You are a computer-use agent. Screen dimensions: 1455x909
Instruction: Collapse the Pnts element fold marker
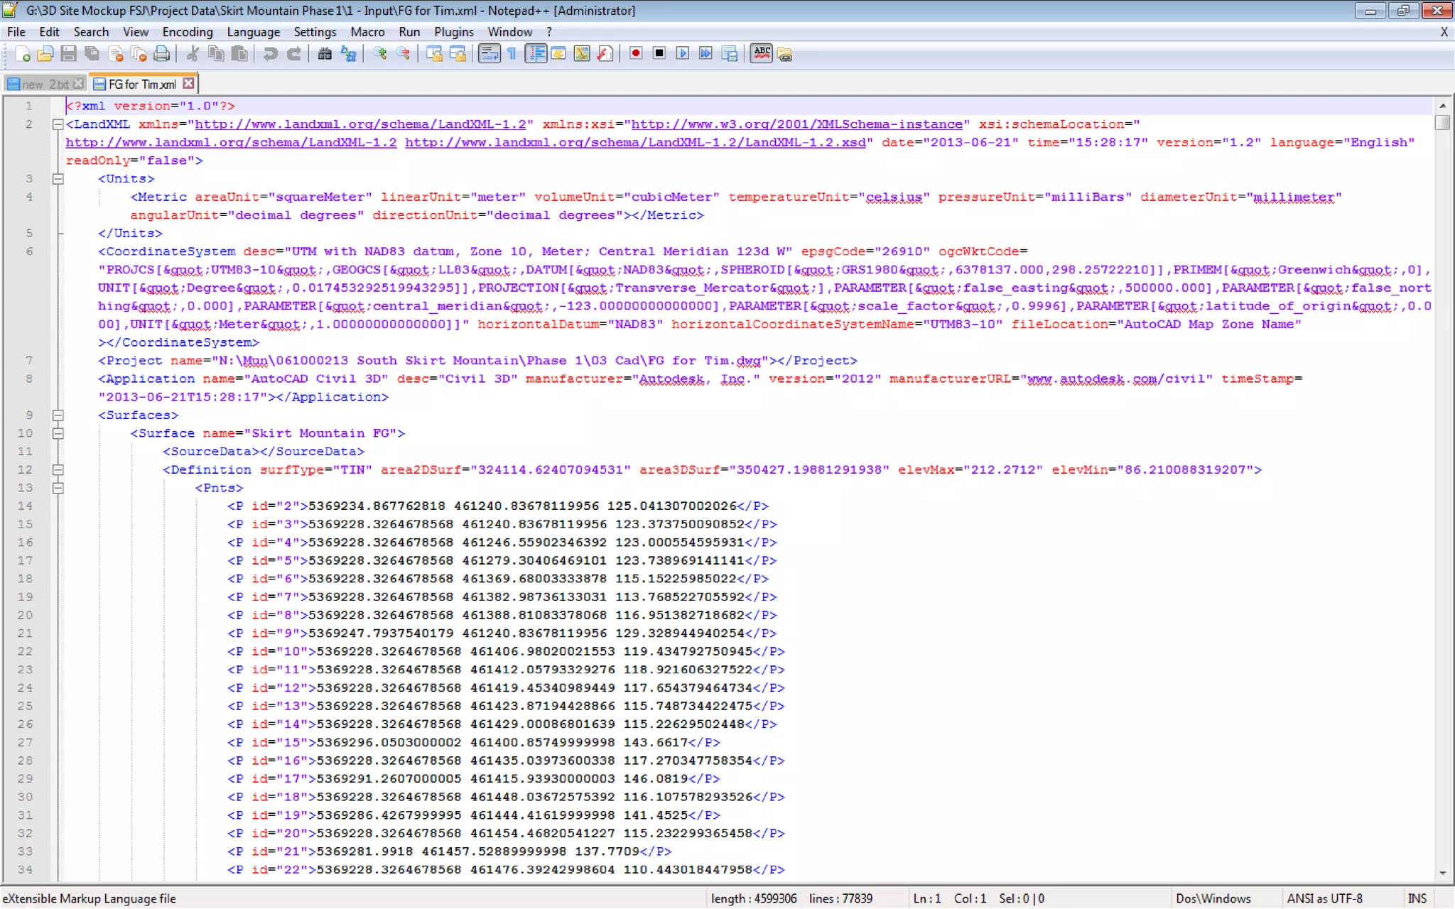(x=58, y=488)
